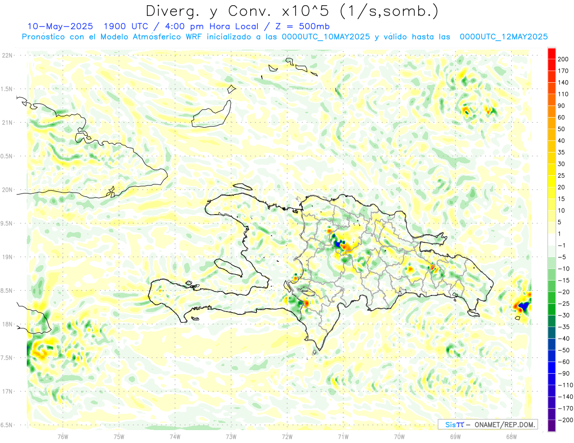Click the "-110" colorbar value
Image resolution: width=574 pixels, height=443 pixels.
point(565,385)
